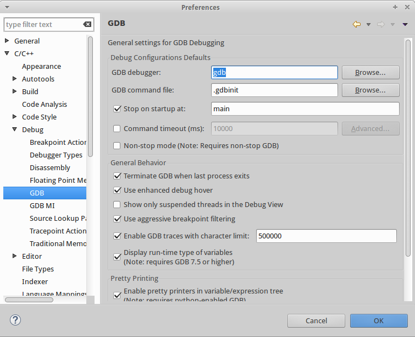
Task: Select the GDB preference page
Action: 45,193
